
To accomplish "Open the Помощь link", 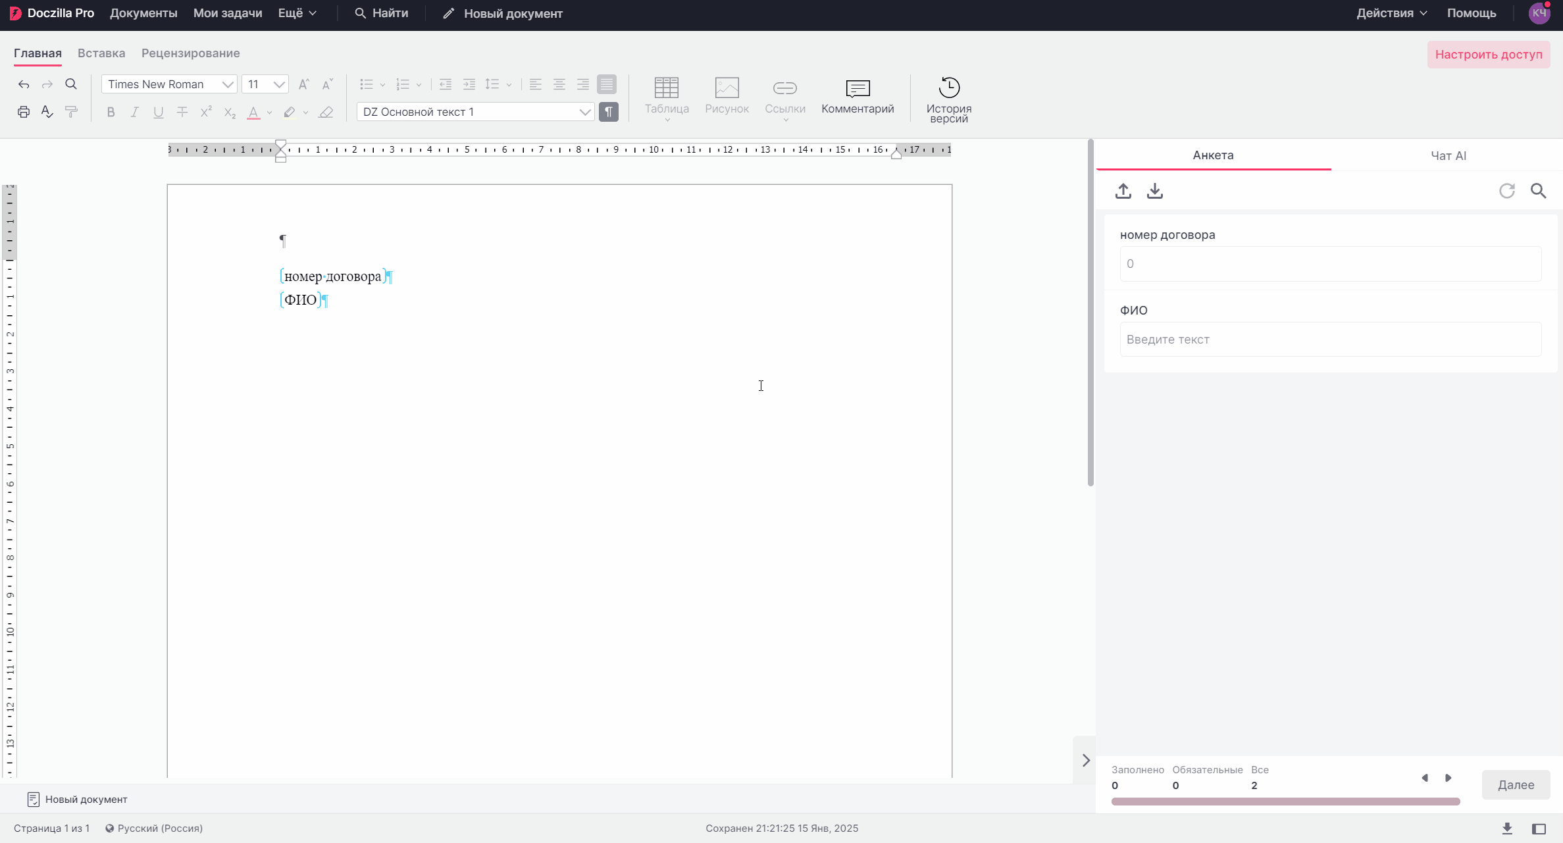I will (x=1472, y=13).
